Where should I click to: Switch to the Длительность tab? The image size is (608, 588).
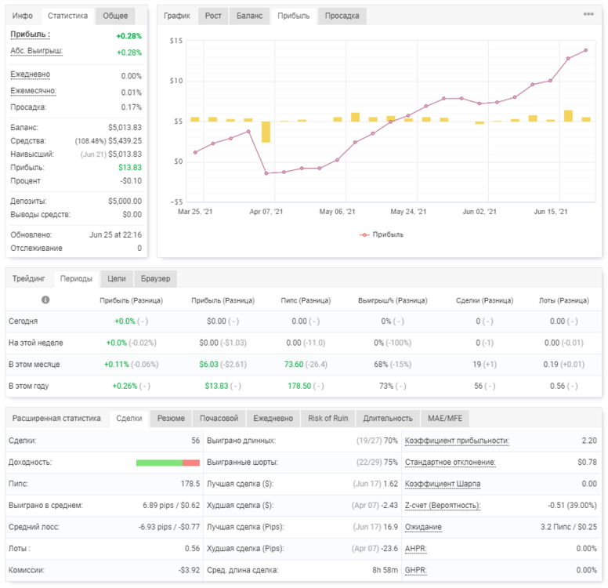pos(388,419)
